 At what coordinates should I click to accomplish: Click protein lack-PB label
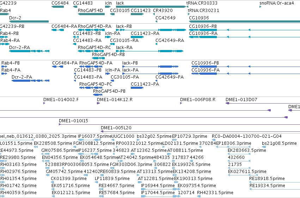130,63
